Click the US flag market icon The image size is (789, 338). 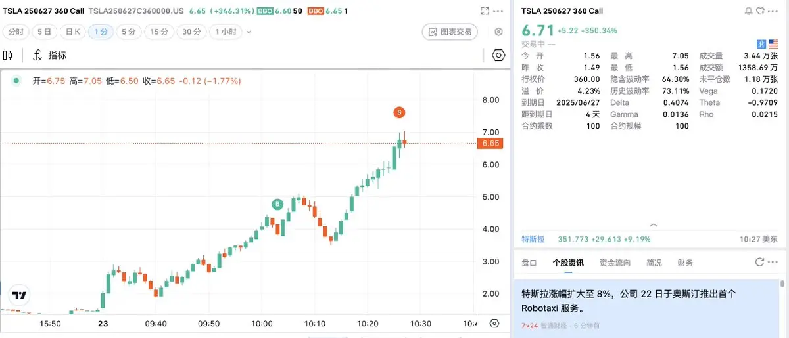[x=773, y=44]
